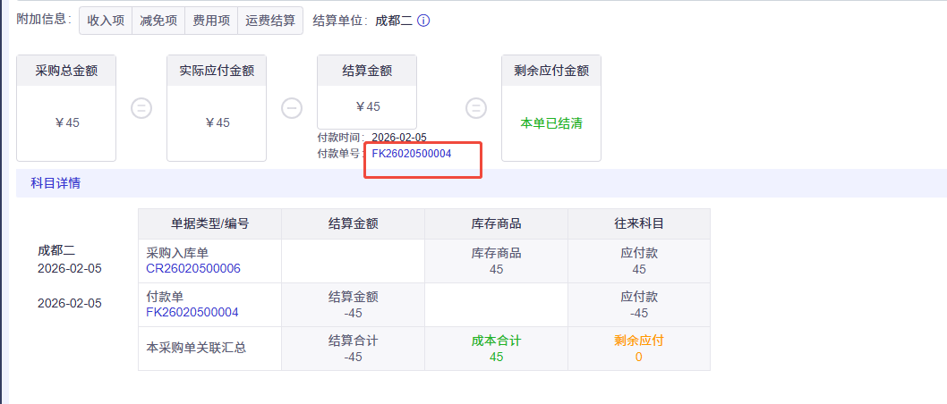Click the 往来科目 column header
This screenshot has height=404, width=947.
pyautogui.click(x=639, y=223)
